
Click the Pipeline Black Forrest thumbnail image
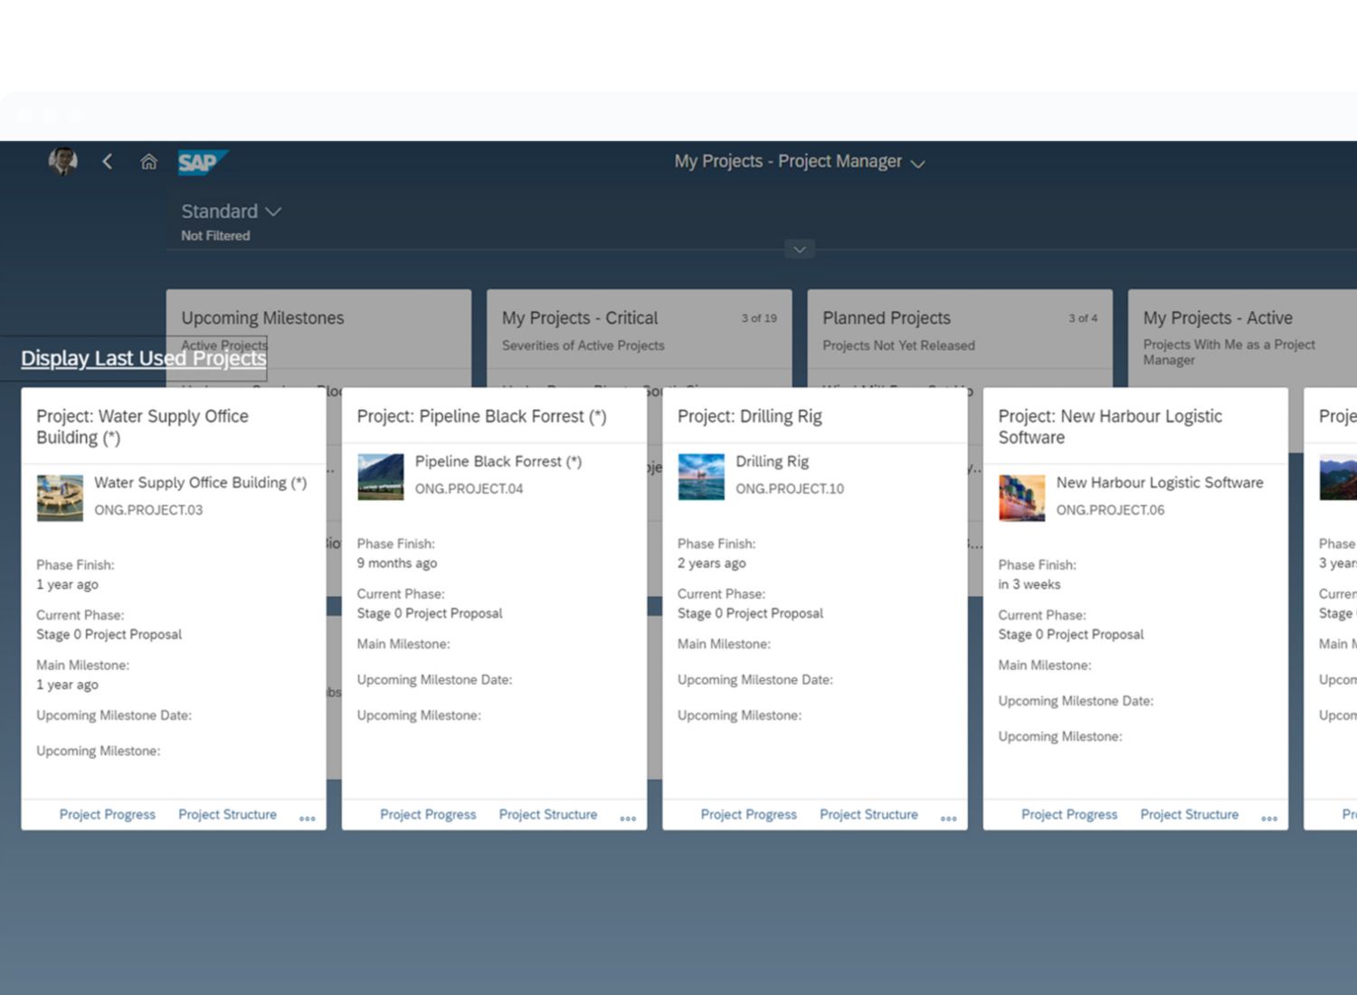pos(381,477)
